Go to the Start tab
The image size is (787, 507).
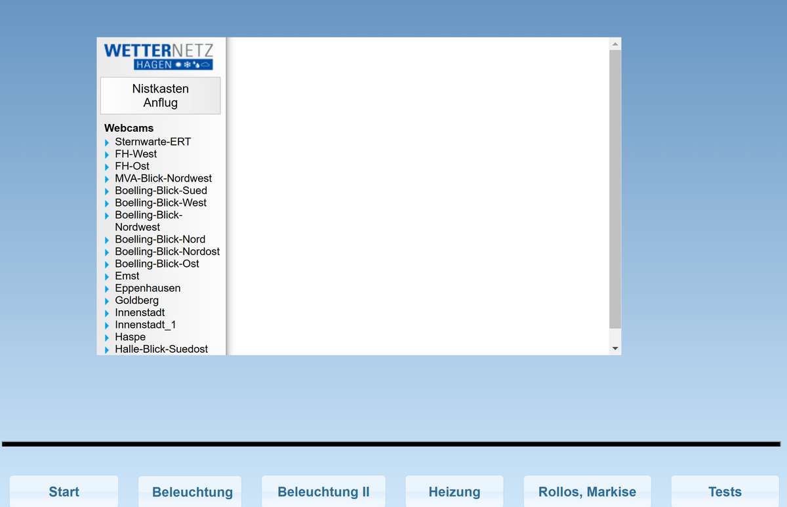(x=64, y=491)
